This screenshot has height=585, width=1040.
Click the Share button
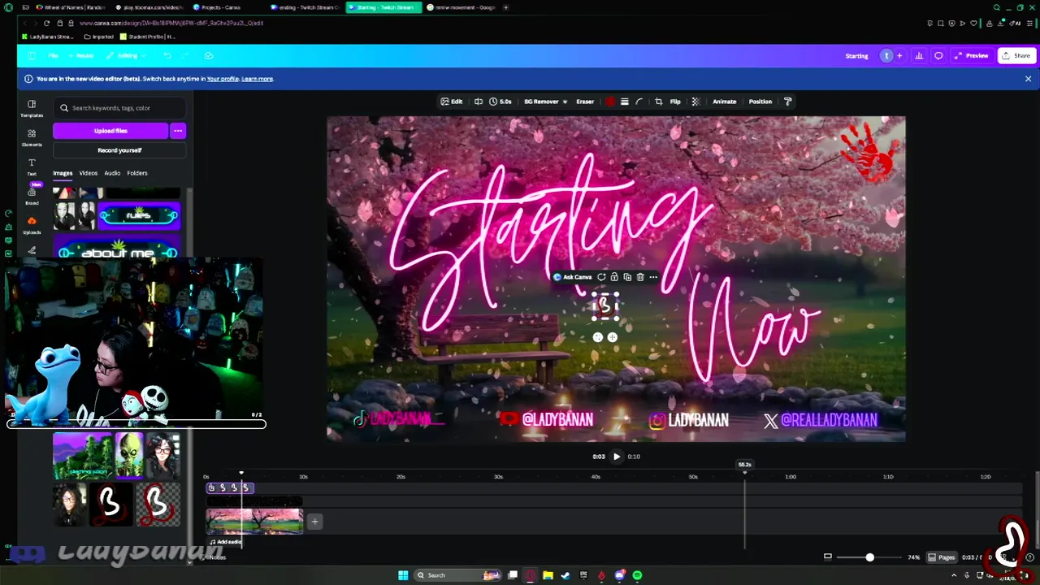[1016, 56]
